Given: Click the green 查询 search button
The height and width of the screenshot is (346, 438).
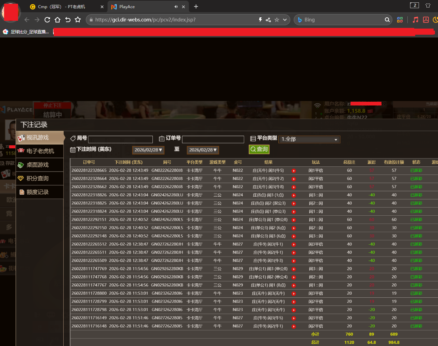Looking at the screenshot, I should click(259, 149).
